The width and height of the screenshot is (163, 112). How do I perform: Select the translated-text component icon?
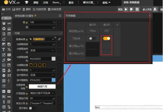click(9, 49)
